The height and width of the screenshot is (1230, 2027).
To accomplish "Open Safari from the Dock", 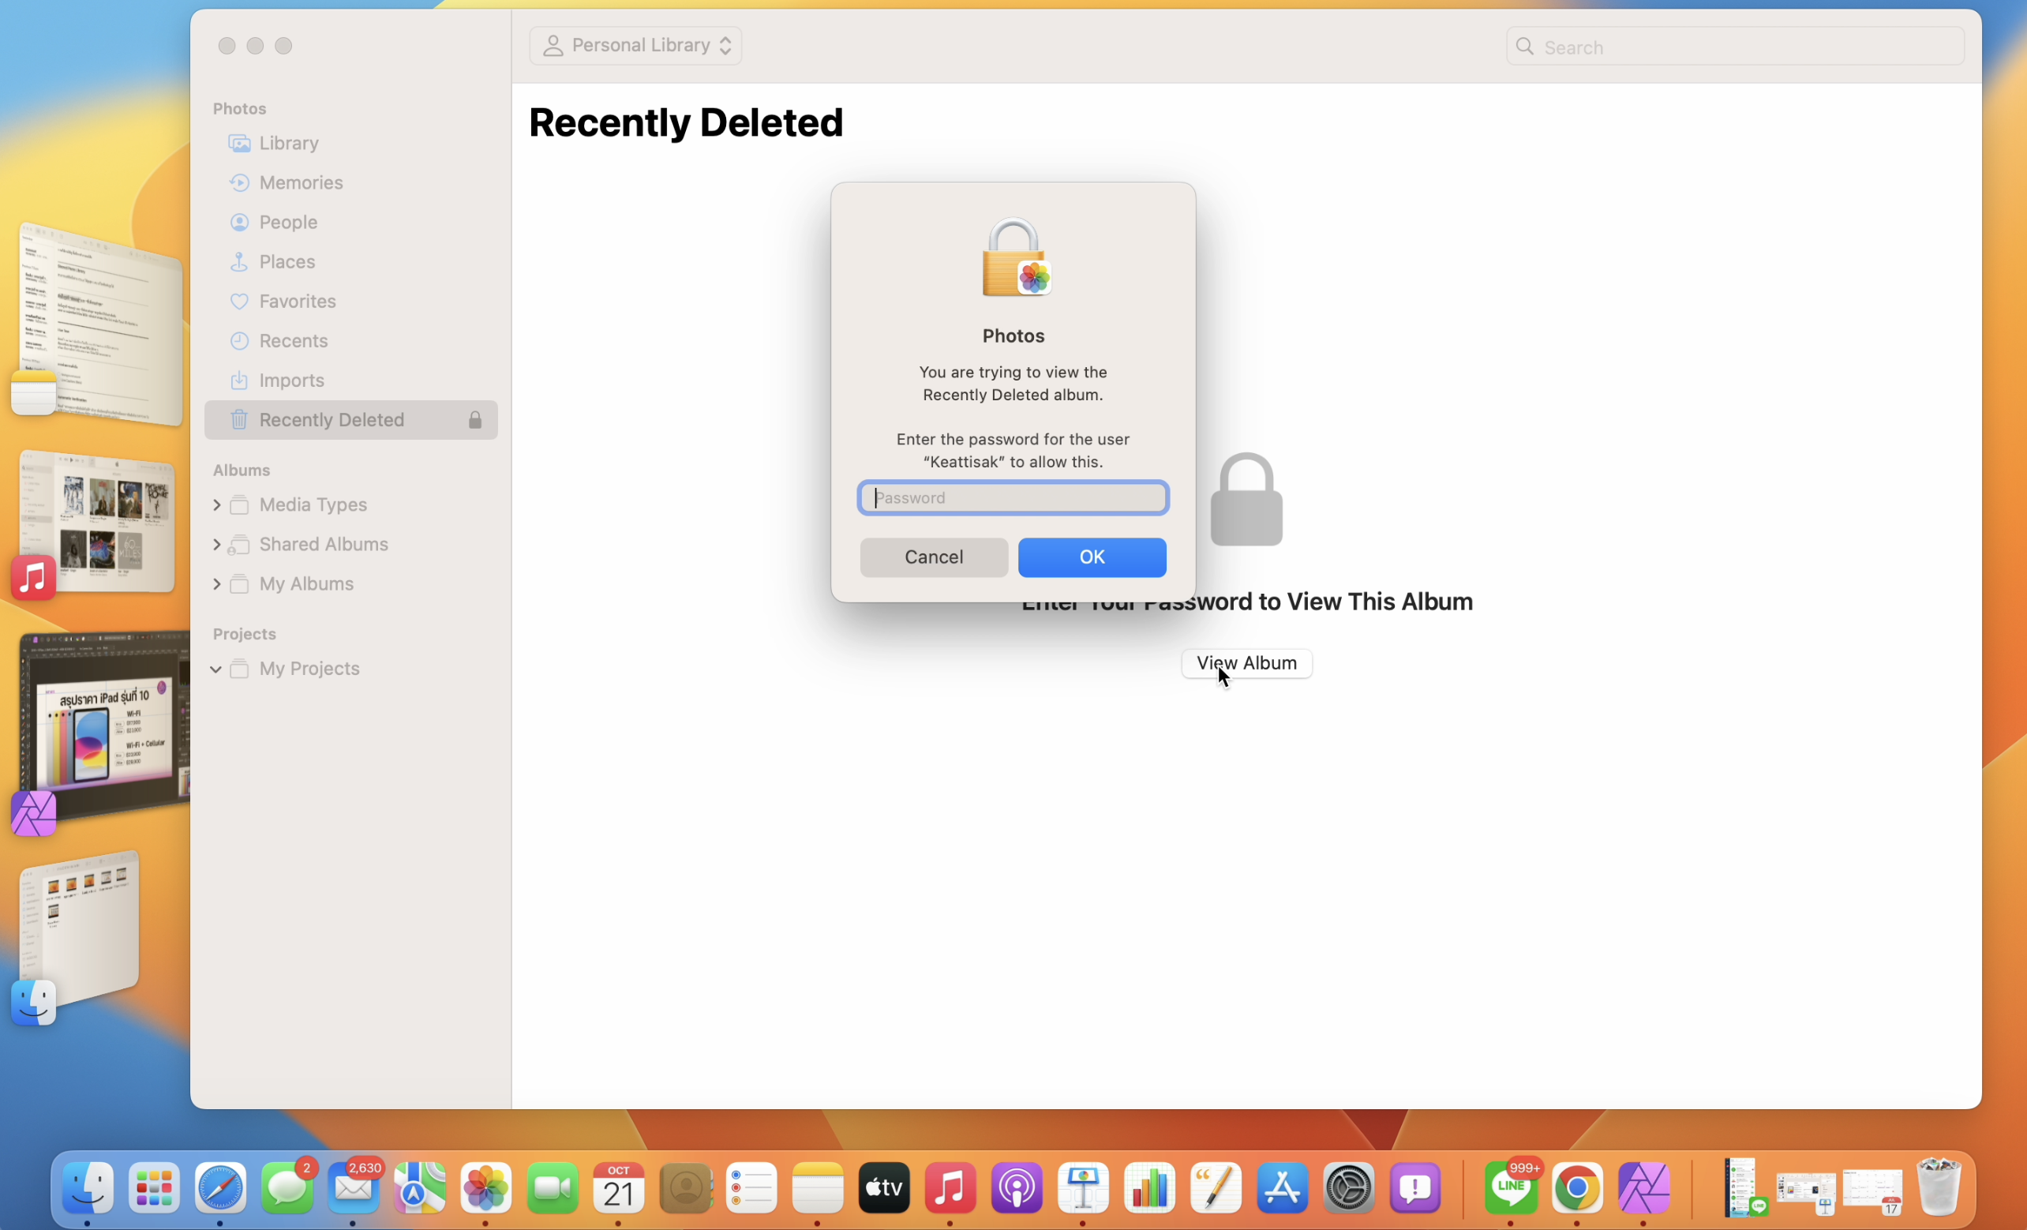I will coord(220,1188).
